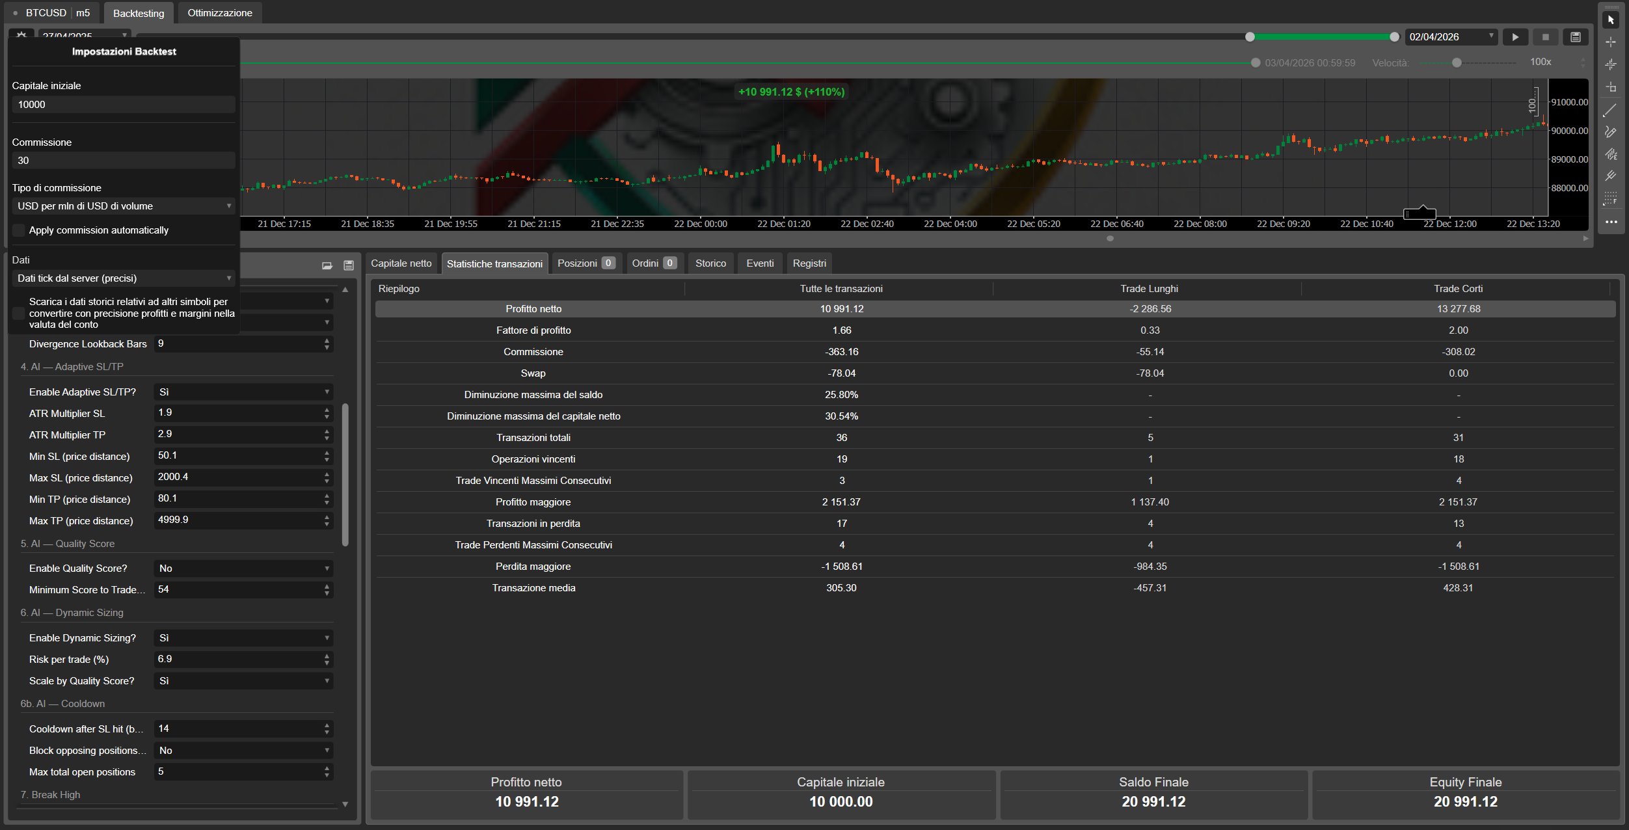Screen dimensions: 1629x830
Task: Click the save parameters icon above the parameter list
Action: (x=349, y=265)
